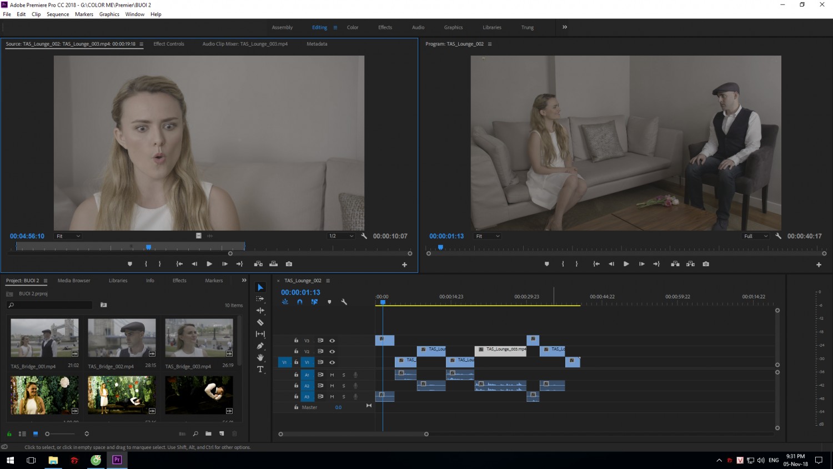The image size is (833, 469).
Task: Toggle V3 track output eye
Action: [x=332, y=341]
